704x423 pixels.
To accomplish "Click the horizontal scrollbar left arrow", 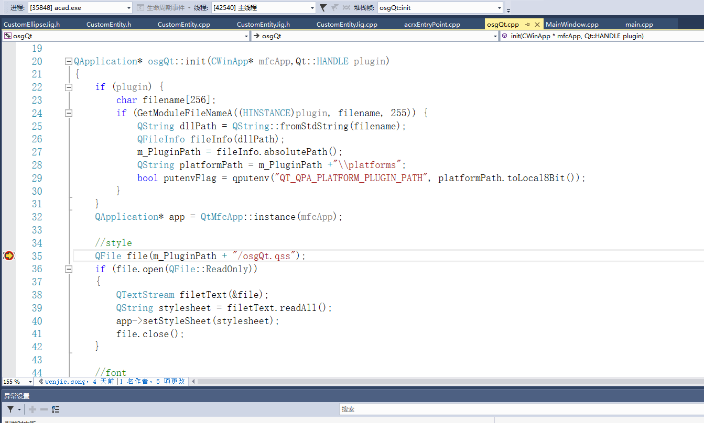I will pyautogui.click(x=193, y=382).
